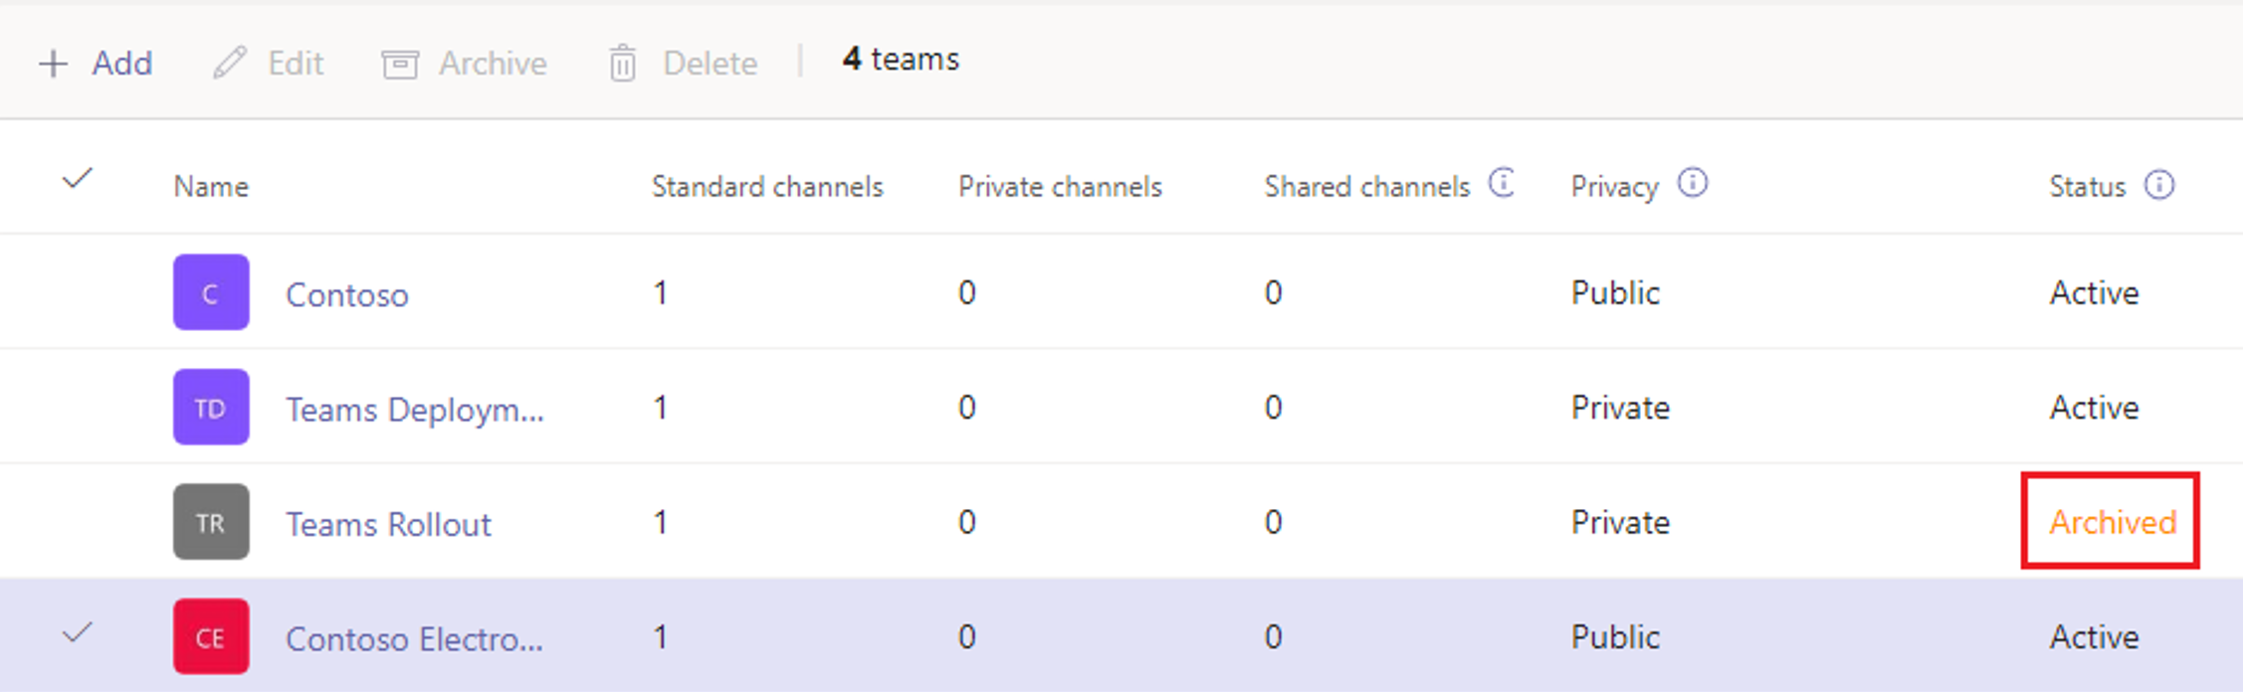Open the Contoso Electro... team link
Viewport: 2243px width, 692px height.
[x=415, y=638]
